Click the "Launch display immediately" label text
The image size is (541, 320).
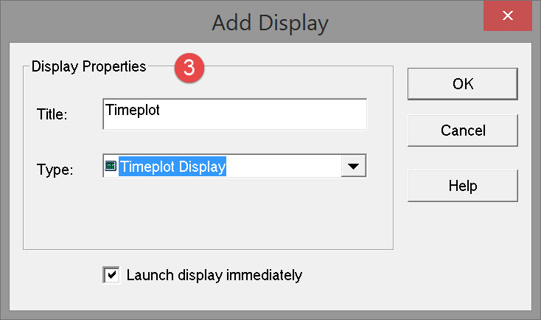[214, 275]
